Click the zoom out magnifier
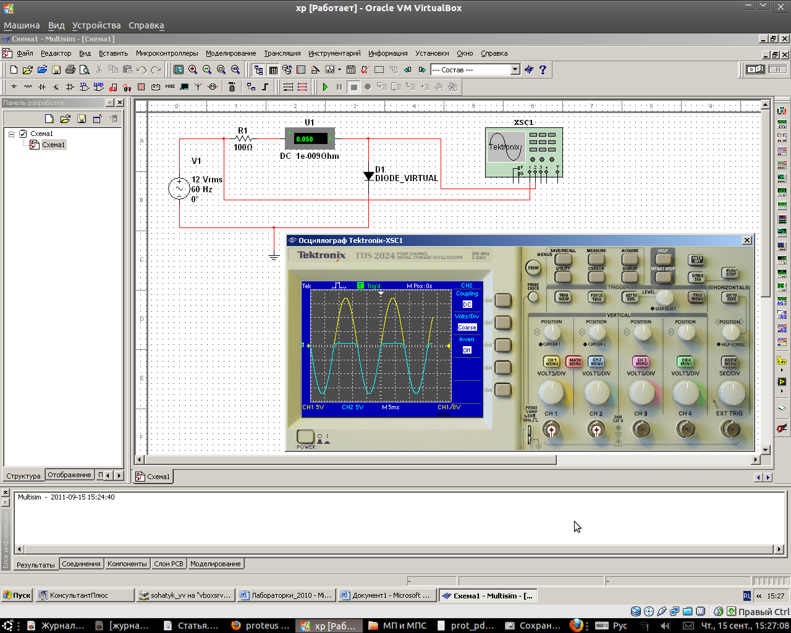 [x=207, y=70]
